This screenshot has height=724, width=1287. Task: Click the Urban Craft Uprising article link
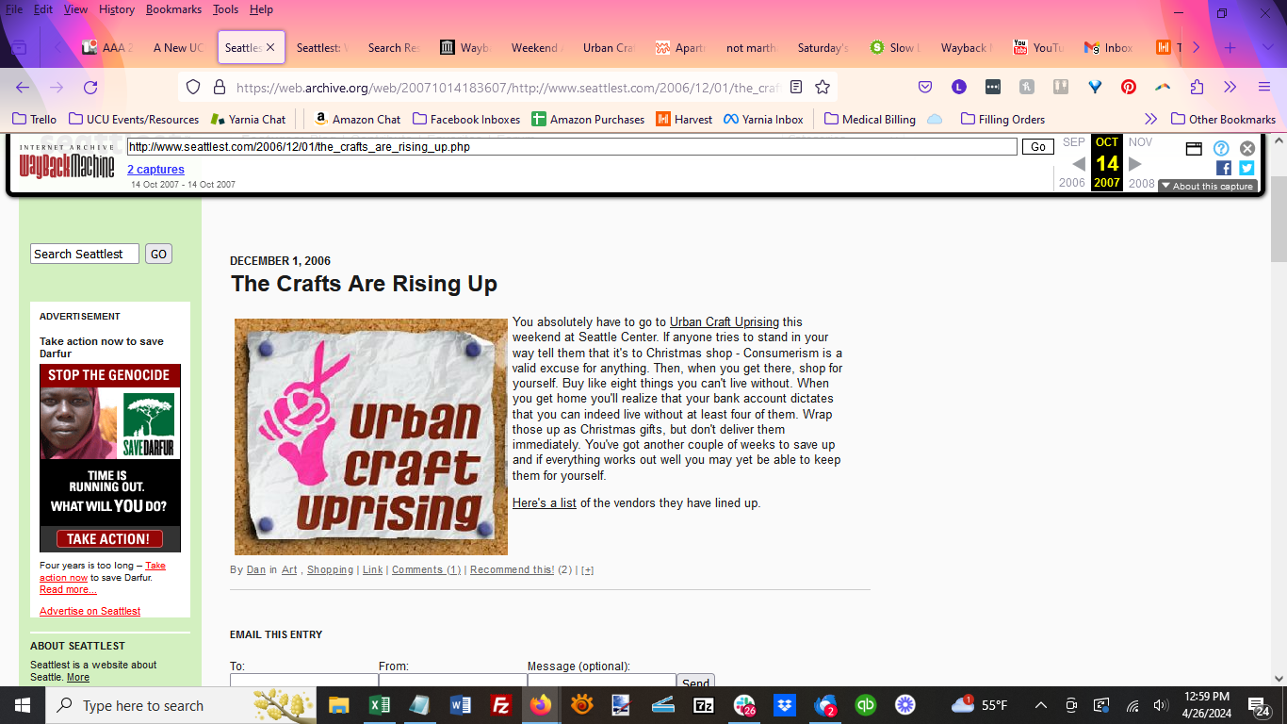pyautogui.click(x=724, y=322)
